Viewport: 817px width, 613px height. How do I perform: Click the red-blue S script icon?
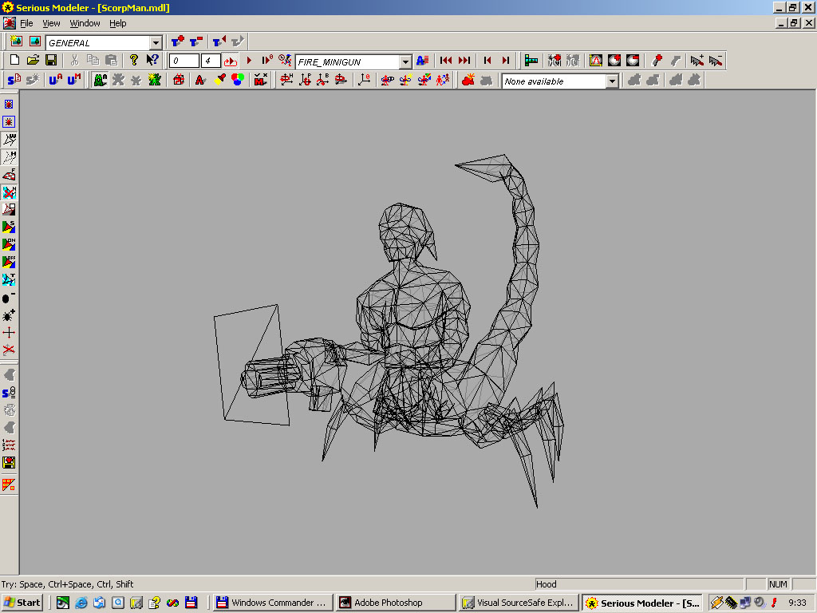click(x=14, y=80)
